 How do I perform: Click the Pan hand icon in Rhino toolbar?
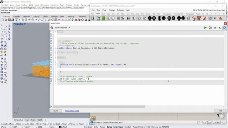tap(33, 20)
